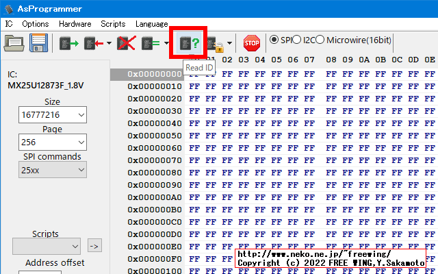Select address row 0x00000050
The height and width of the screenshot is (274, 438).
pos(154,136)
